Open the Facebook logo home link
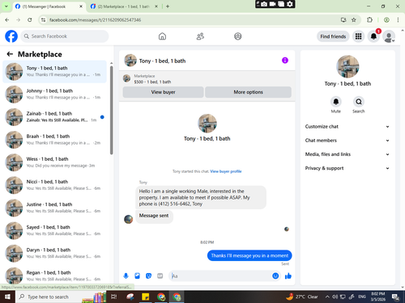This screenshot has height=303, width=405. pyautogui.click(x=11, y=36)
